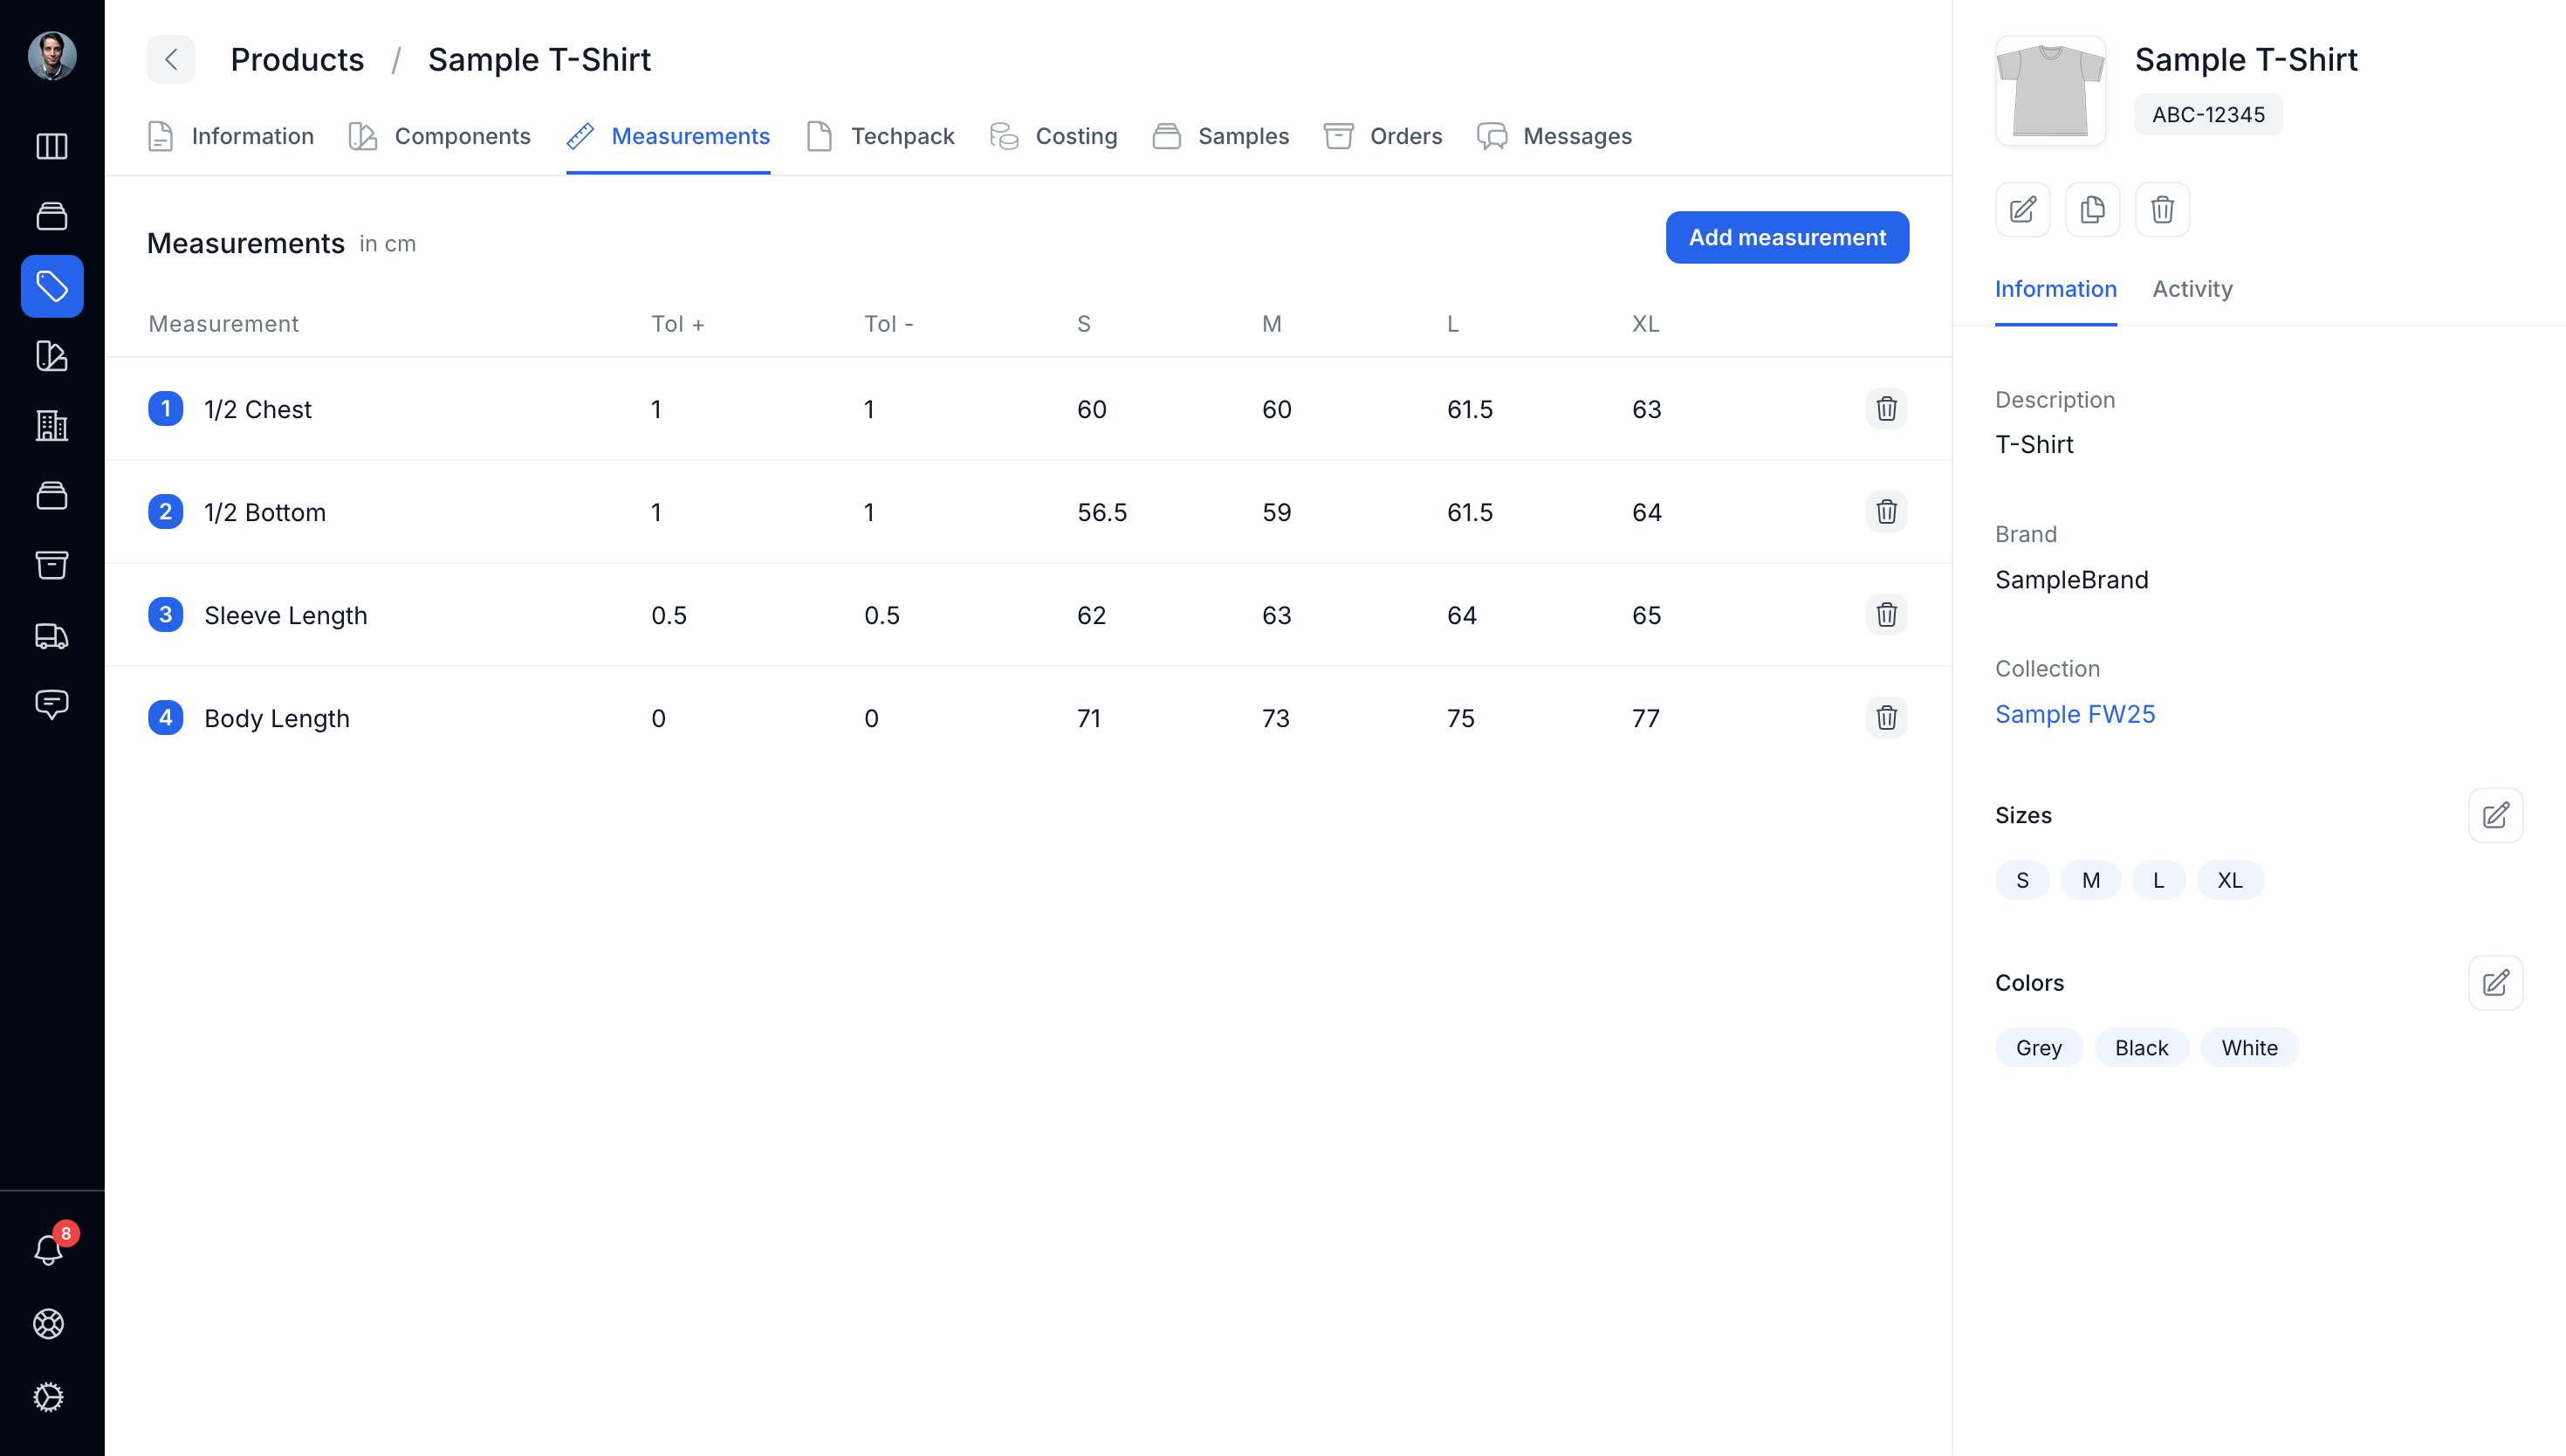Delete the Body Length measurement row
This screenshot has height=1456, width=2566.
click(1886, 718)
